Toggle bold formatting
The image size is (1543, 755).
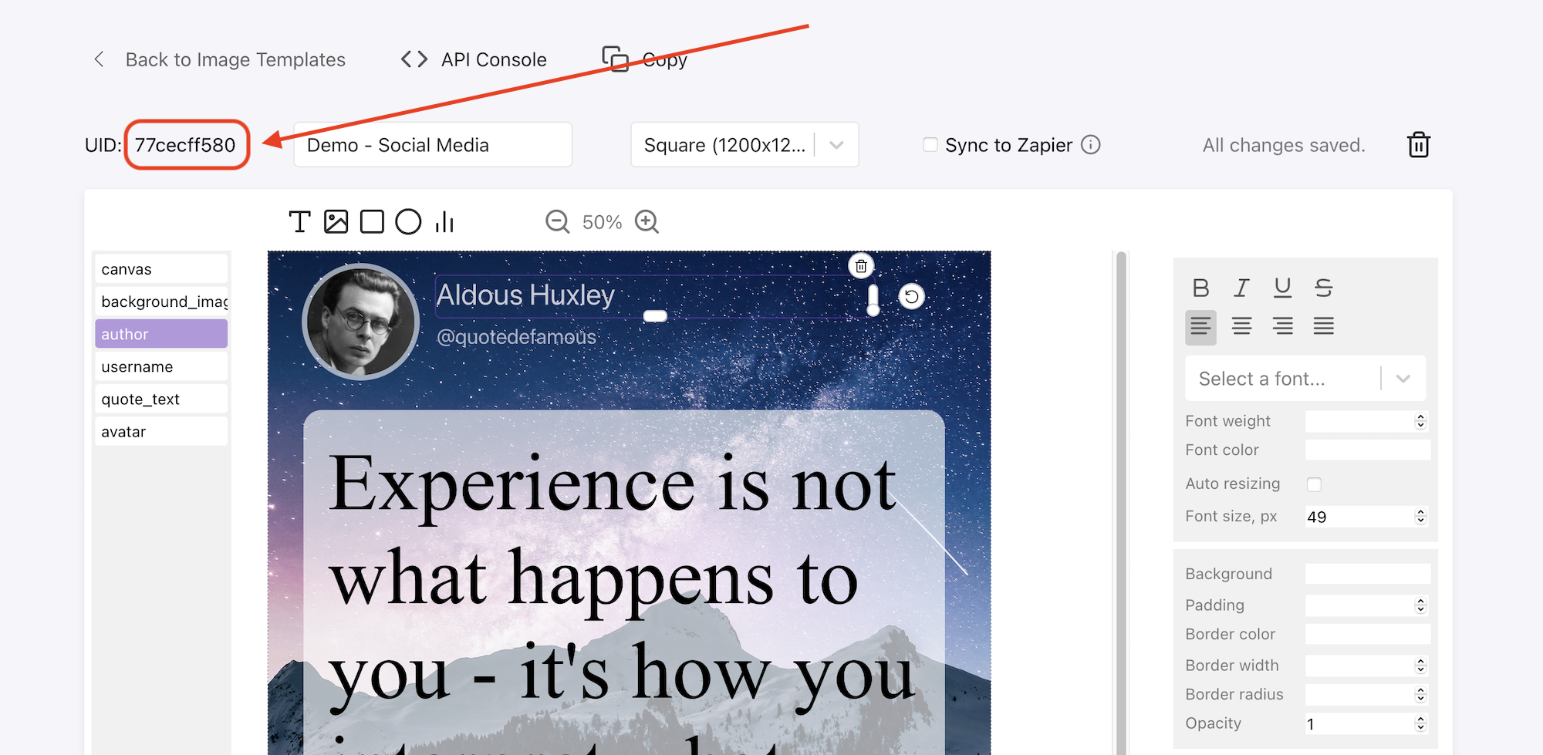pyautogui.click(x=1200, y=288)
